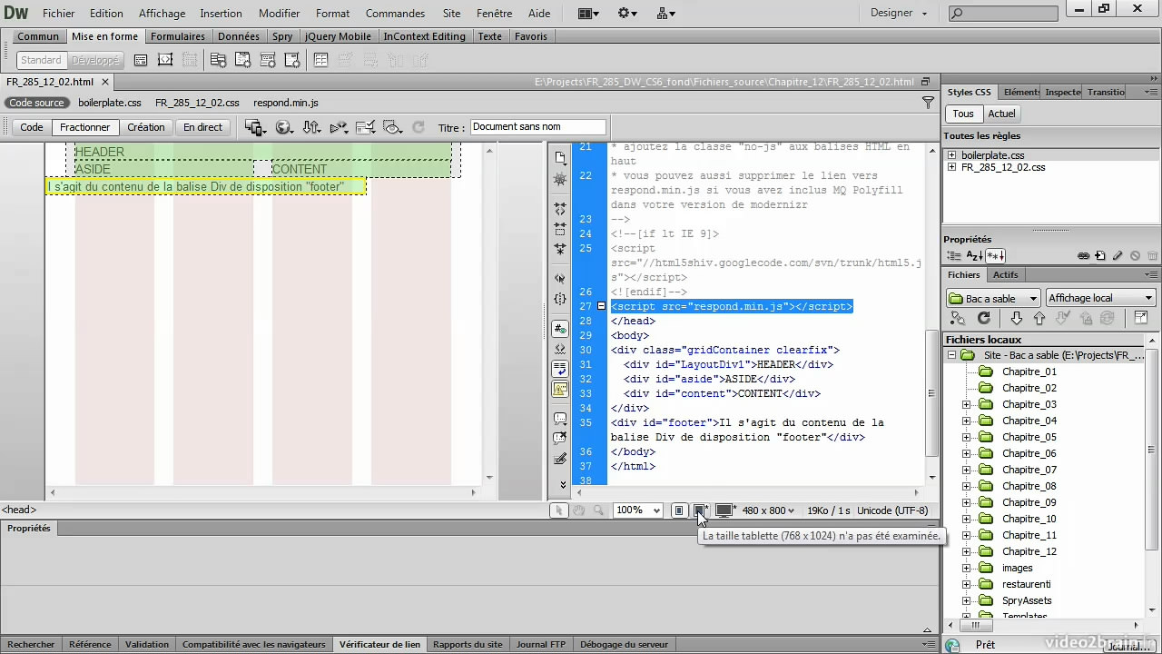The height and width of the screenshot is (654, 1162).
Task: Click the W3C validation icon in document toolbar
Action: point(339,127)
